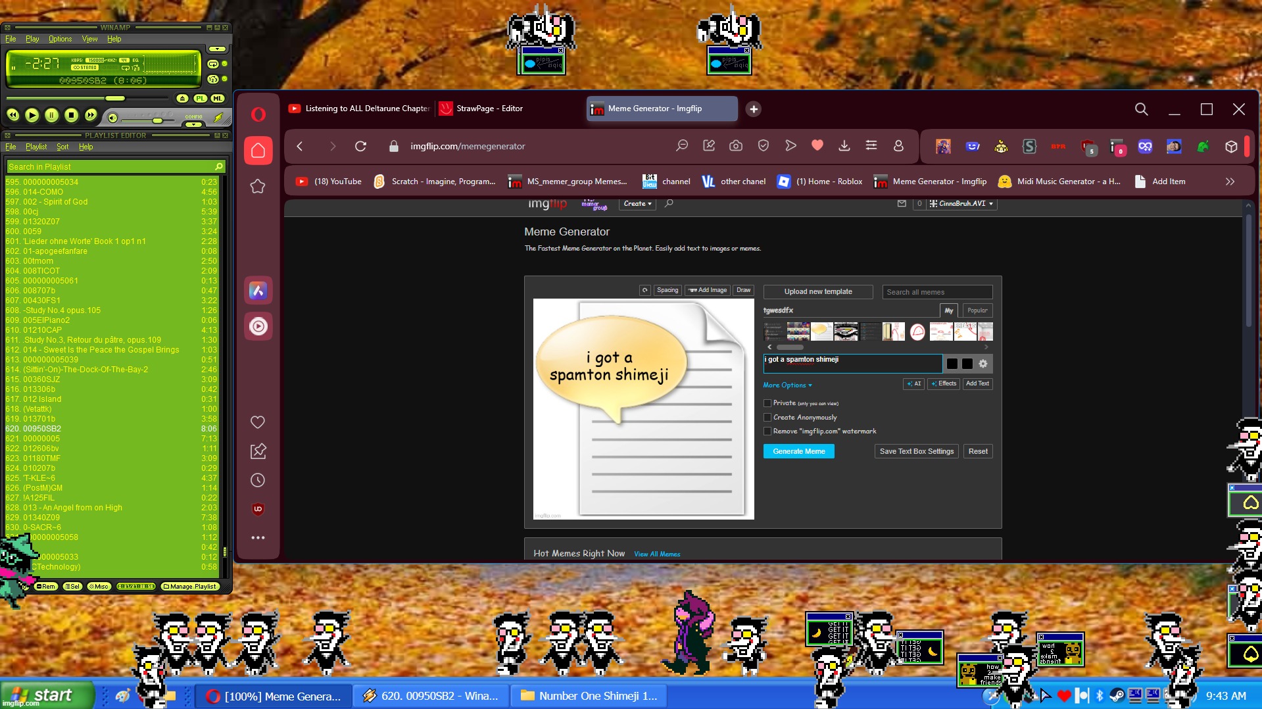Viewport: 1262px width, 709px height.
Task: Skip to next track in Winamp
Action: click(91, 115)
